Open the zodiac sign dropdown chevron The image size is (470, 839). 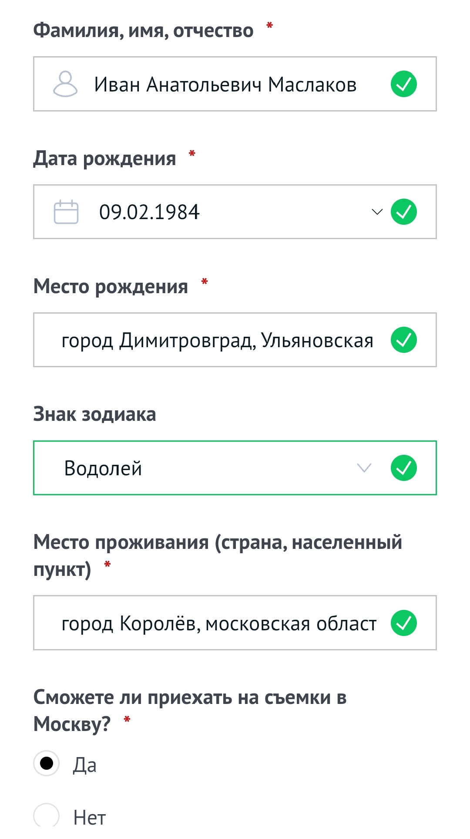point(364,468)
